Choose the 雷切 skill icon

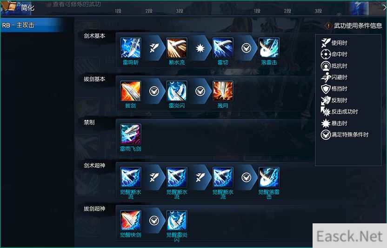pyautogui.click(x=223, y=47)
